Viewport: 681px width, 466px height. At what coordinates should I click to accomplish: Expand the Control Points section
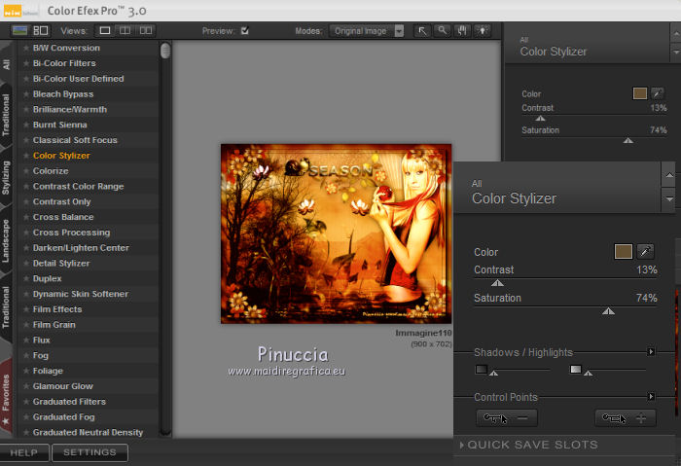[x=651, y=396]
